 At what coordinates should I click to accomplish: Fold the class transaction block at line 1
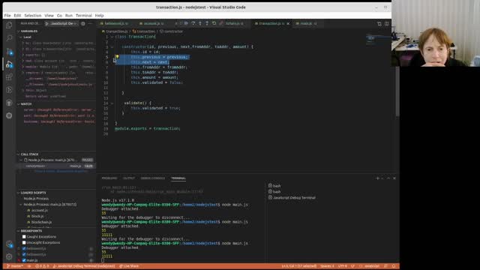point(112,37)
